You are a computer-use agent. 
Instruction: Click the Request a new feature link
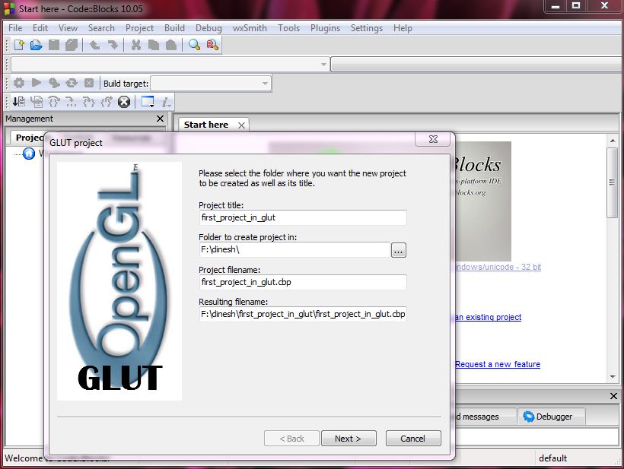click(x=498, y=364)
